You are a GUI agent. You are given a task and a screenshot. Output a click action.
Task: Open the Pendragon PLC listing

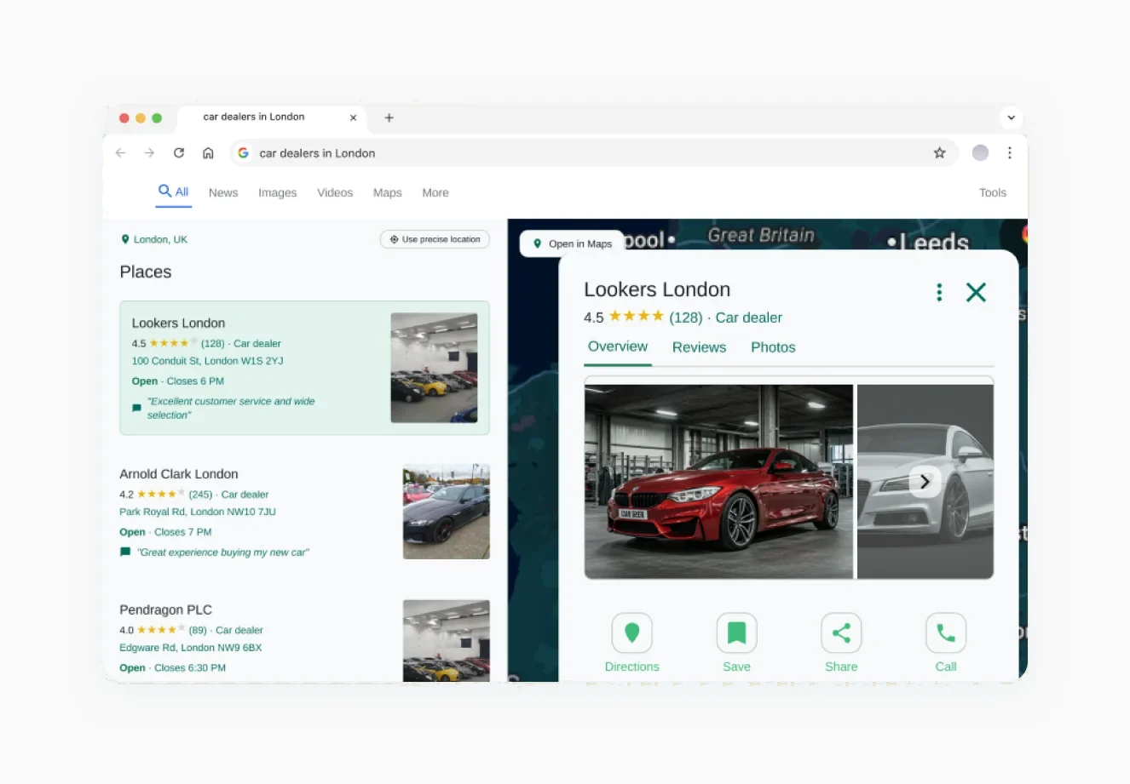(165, 609)
